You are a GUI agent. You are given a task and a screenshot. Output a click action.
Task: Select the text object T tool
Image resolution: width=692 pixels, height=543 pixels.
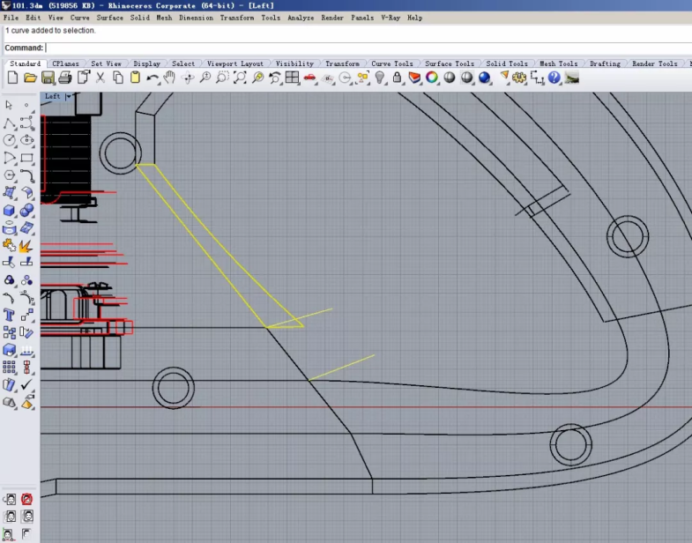tap(10, 314)
